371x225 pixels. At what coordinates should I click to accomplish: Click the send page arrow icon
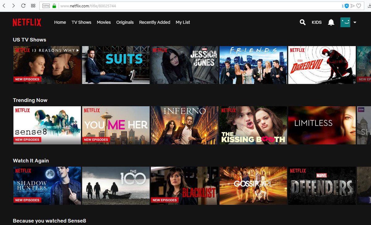point(352,6)
